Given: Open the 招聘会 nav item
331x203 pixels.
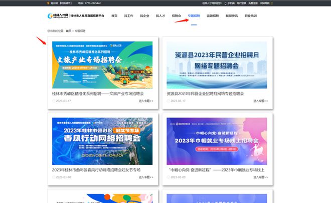Looking at the screenshot, I should click(176, 16).
